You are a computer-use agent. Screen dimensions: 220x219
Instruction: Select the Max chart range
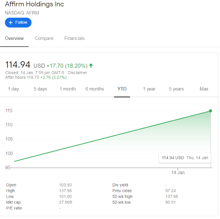pos(204,89)
